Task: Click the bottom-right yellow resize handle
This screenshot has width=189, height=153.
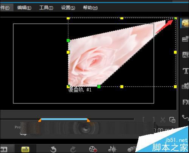Action: click(175, 87)
